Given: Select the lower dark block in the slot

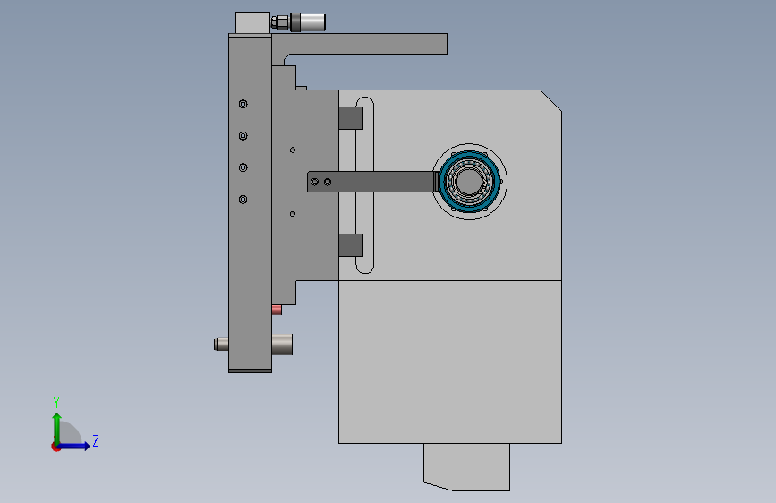Looking at the screenshot, I should 351,245.
